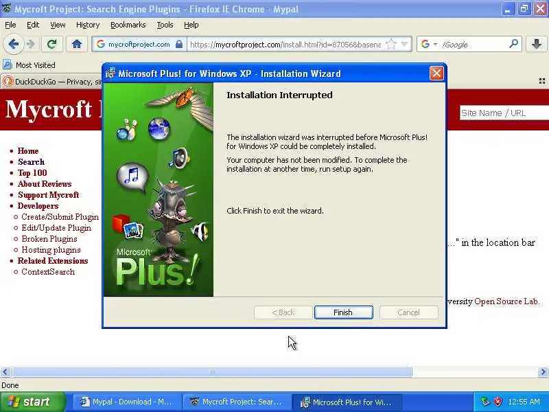549x412 pixels.
Task: Open the Home link in sidebar
Action: tap(28, 151)
